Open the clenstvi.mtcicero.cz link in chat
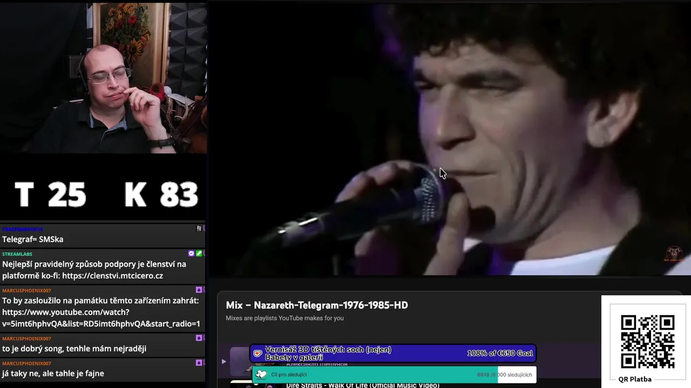Screen dimensions: 691x388 pos(112,276)
